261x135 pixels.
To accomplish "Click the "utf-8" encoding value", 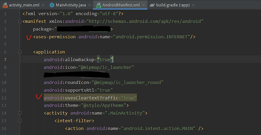I will (x=109, y=14).
